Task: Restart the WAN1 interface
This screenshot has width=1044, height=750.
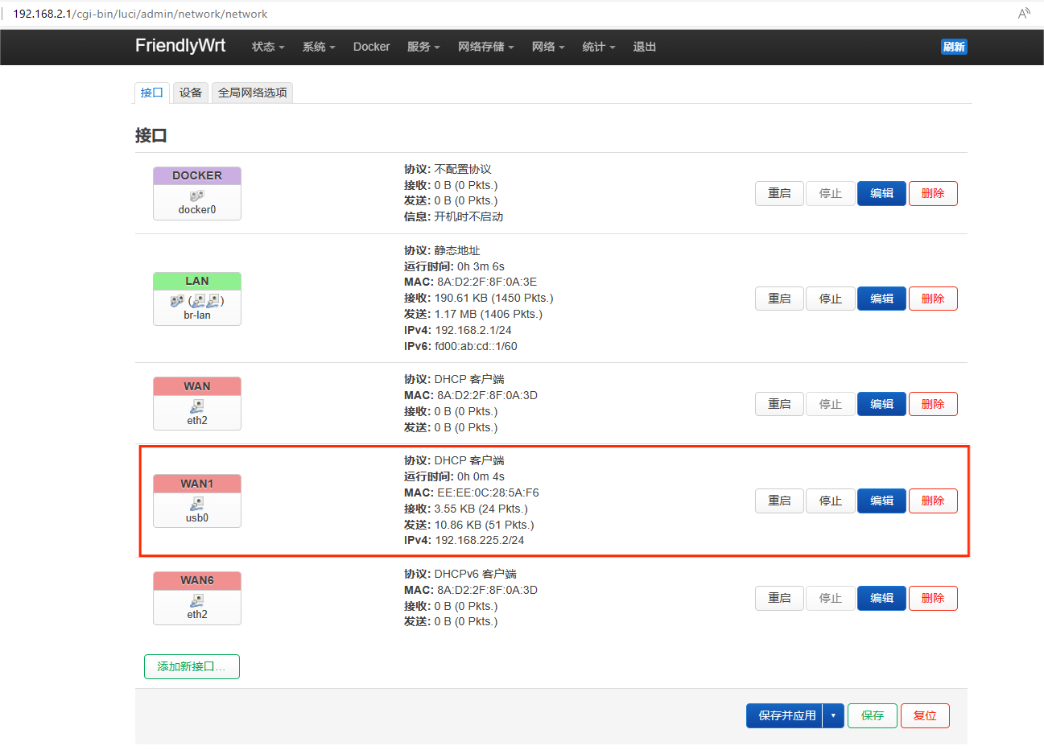Action: pyautogui.click(x=779, y=501)
